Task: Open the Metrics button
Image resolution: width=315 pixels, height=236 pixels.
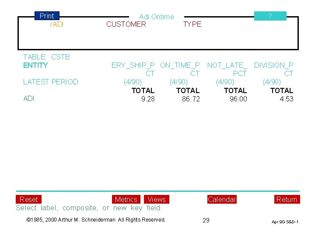Action: pos(126,199)
